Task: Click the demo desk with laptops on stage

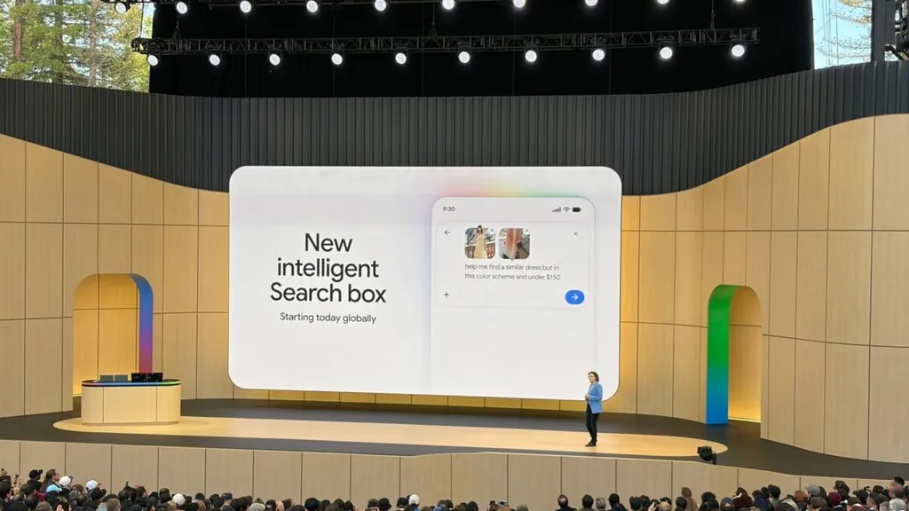Action: (130, 399)
